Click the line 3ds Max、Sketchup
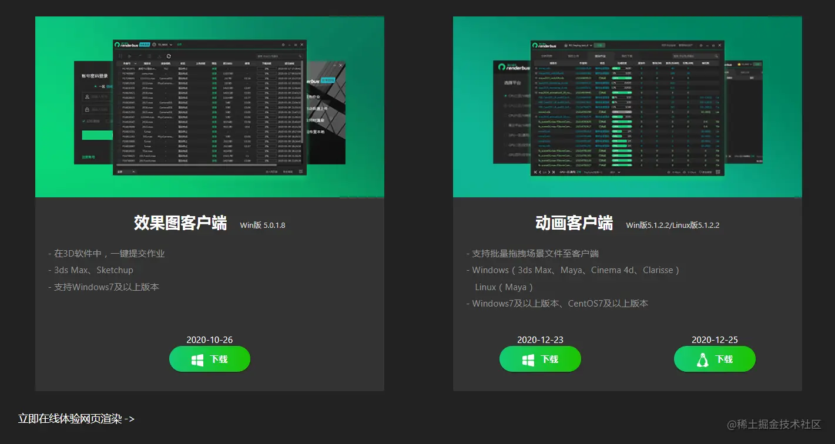 coord(90,270)
